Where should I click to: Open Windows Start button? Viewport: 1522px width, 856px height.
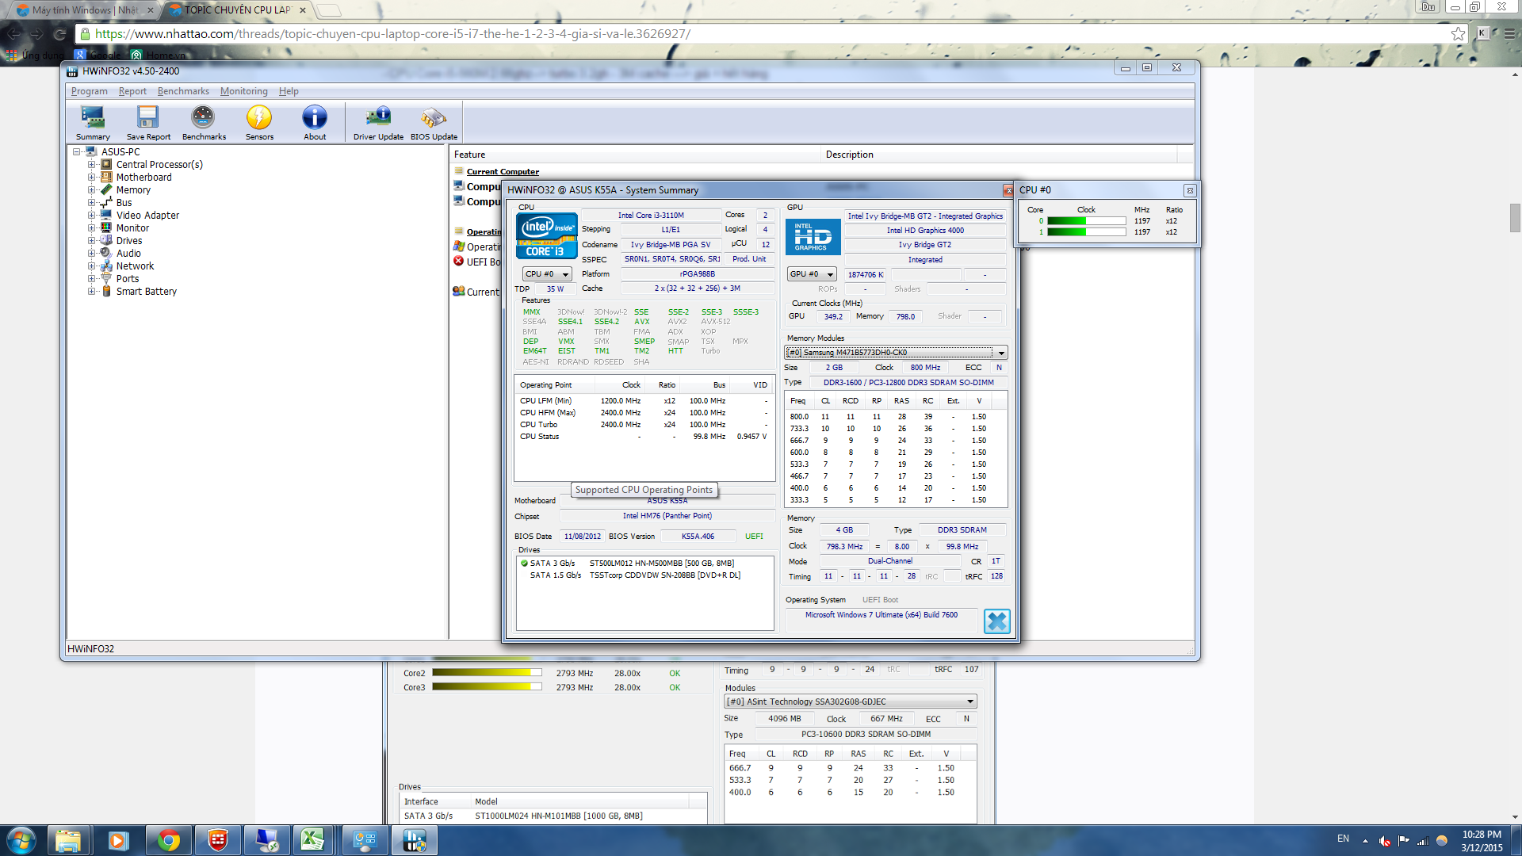pos(21,840)
